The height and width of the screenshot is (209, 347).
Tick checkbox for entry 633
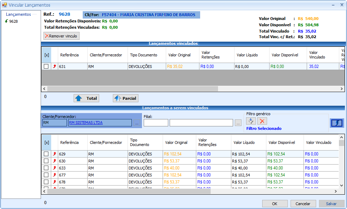pos(46,168)
